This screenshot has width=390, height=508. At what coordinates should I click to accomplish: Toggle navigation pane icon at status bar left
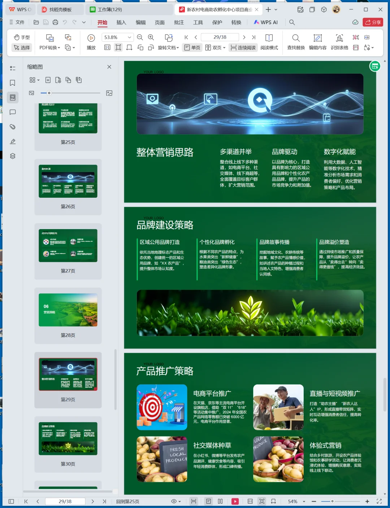[11, 502]
